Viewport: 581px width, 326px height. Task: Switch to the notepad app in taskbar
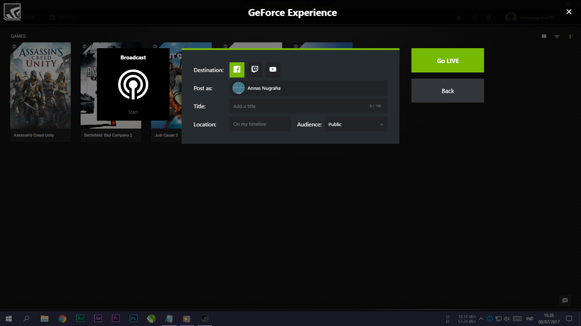(x=169, y=318)
